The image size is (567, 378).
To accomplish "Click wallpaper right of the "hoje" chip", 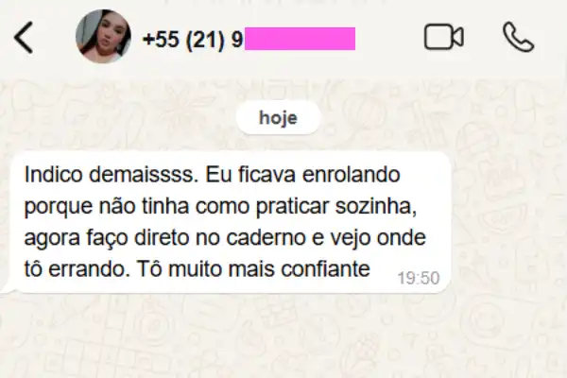I will click(x=441, y=118).
